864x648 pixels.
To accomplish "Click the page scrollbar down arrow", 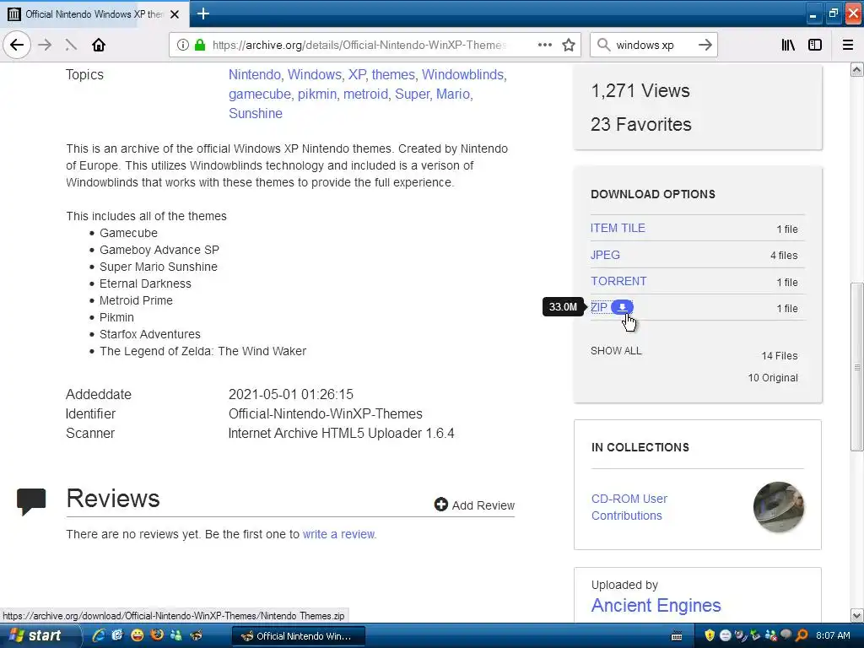I will (857, 615).
